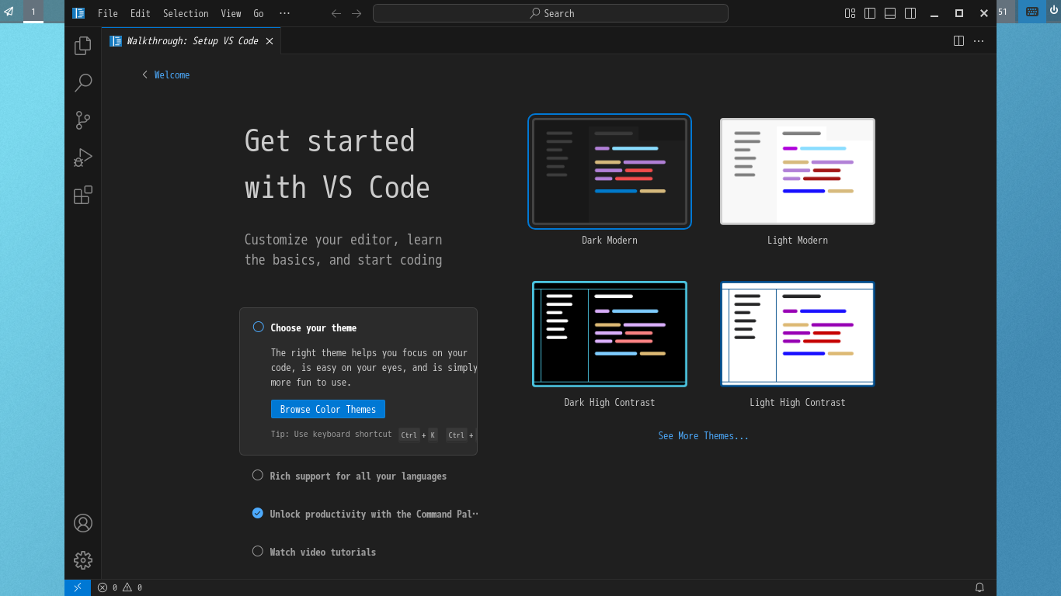The height and width of the screenshot is (596, 1061).
Task: Open the remote window indicator in status bar
Action: coord(78,587)
